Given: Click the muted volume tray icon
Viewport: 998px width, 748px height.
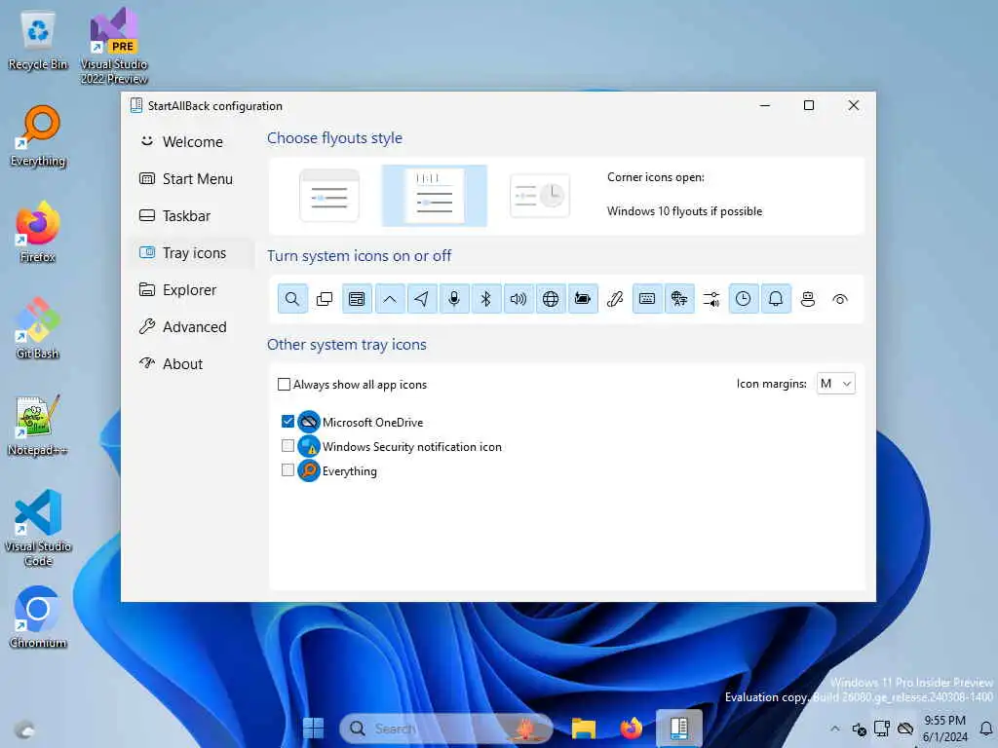Looking at the screenshot, I should click(860, 729).
